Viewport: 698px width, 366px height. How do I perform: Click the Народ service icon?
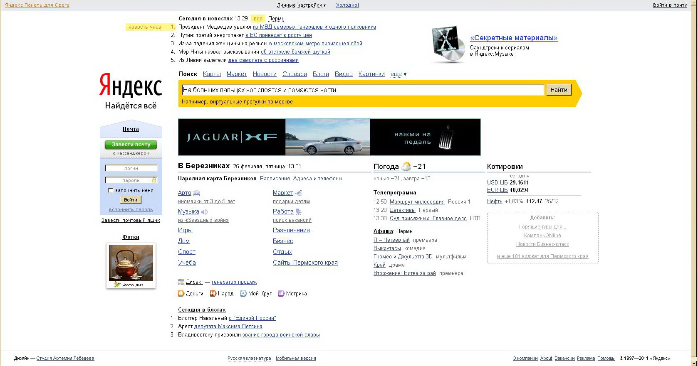pyautogui.click(x=213, y=293)
